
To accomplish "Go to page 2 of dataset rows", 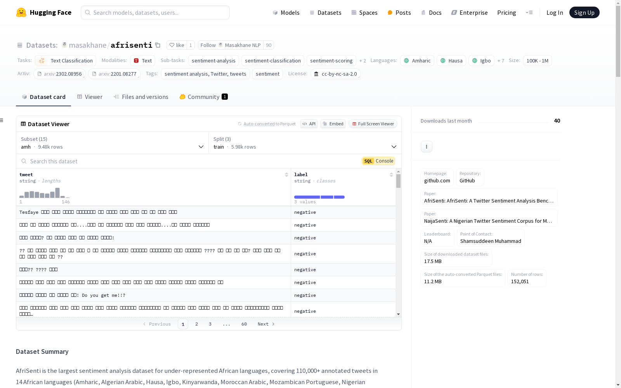I will [x=196, y=324].
